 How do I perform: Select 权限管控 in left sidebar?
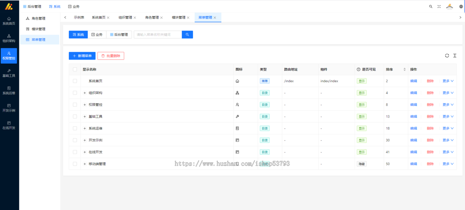point(9,56)
